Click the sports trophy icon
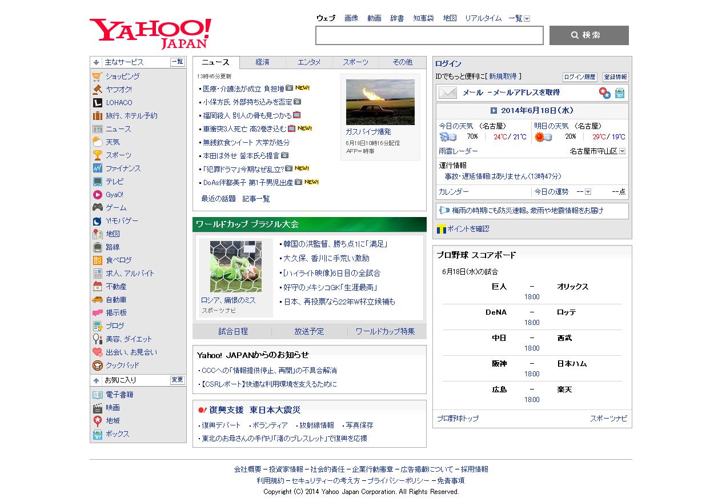The width and height of the screenshot is (722, 502). pos(97,155)
